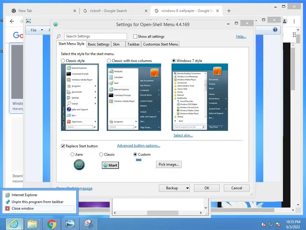Click the Snipping window icon near File
This screenshot has height=230, width=306.
tap(28, 21)
